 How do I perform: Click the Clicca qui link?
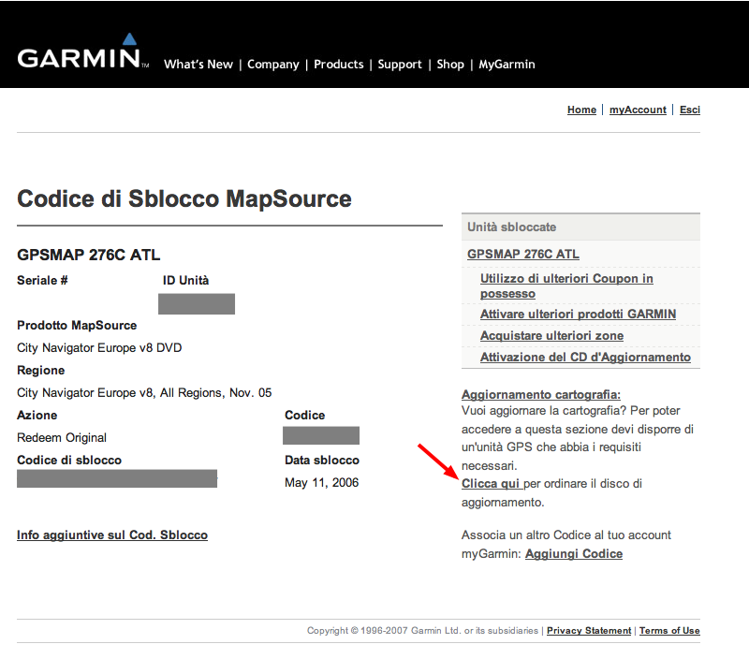[491, 484]
